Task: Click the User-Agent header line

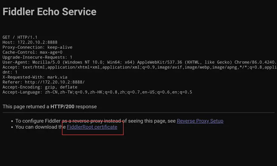Action: [139, 62]
